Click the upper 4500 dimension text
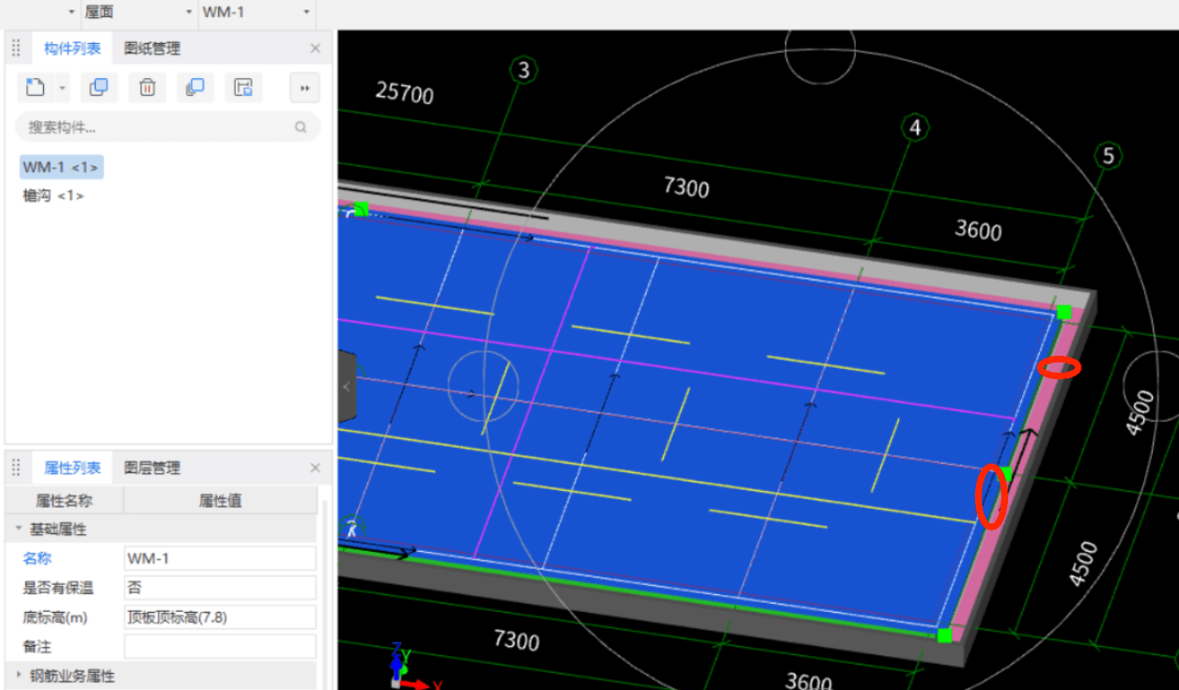The width and height of the screenshot is (1179, 690). (x=1140, y=414)
